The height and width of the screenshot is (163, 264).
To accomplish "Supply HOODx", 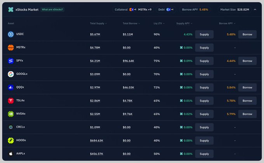I will coord(204,140).
